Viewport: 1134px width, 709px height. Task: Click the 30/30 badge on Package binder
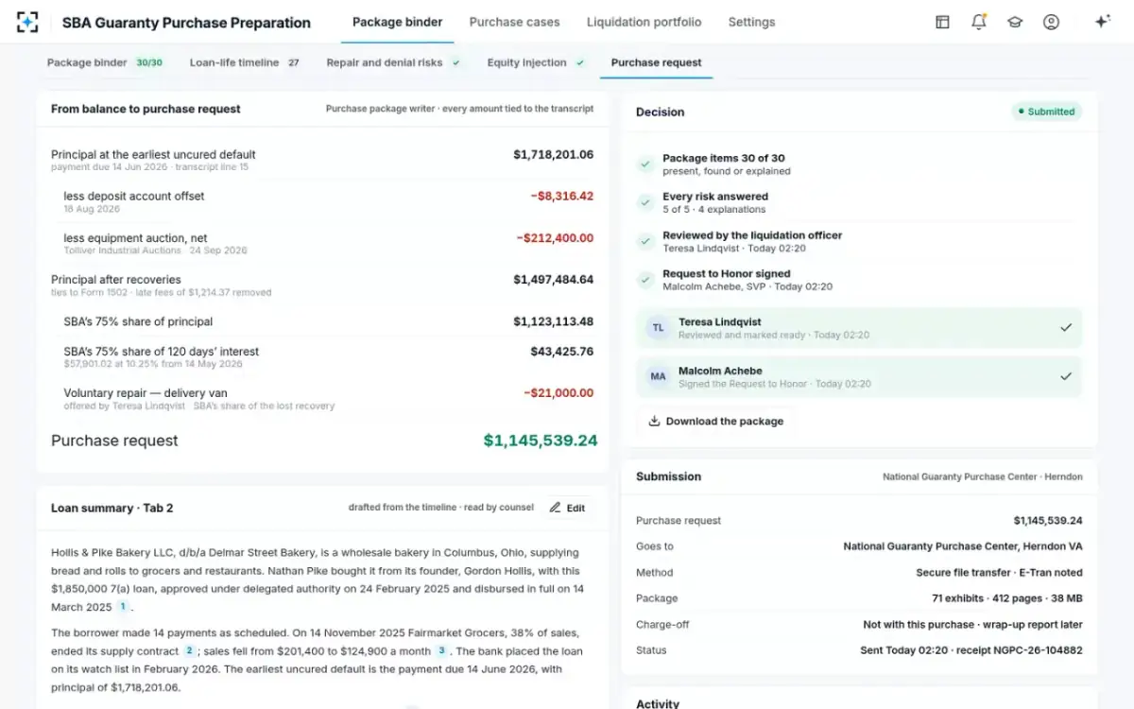[x=148, y=62]
